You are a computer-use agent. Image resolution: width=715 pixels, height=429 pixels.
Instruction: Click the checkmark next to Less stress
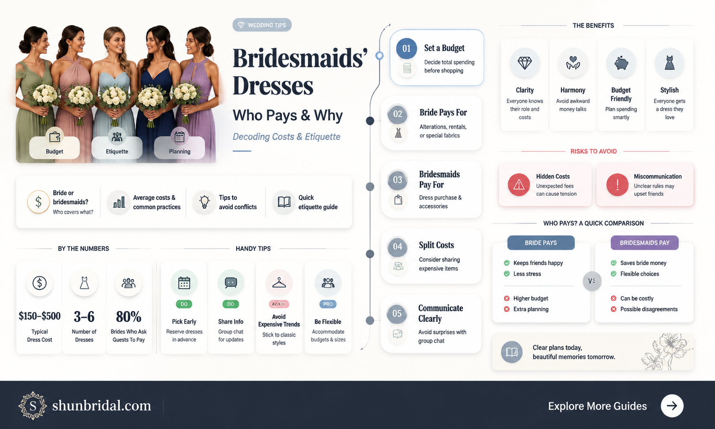point(507,274)
